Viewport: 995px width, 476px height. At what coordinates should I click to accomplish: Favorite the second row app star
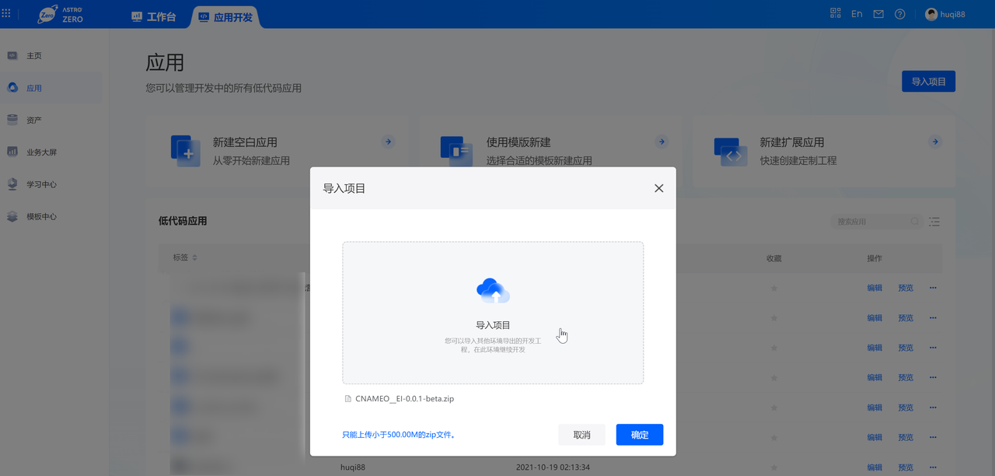tap(773, 318)
